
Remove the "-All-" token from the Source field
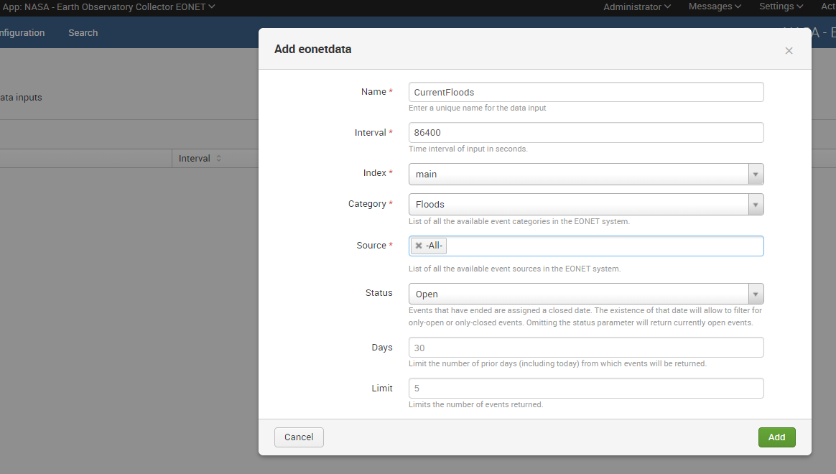tap(418, 245)
